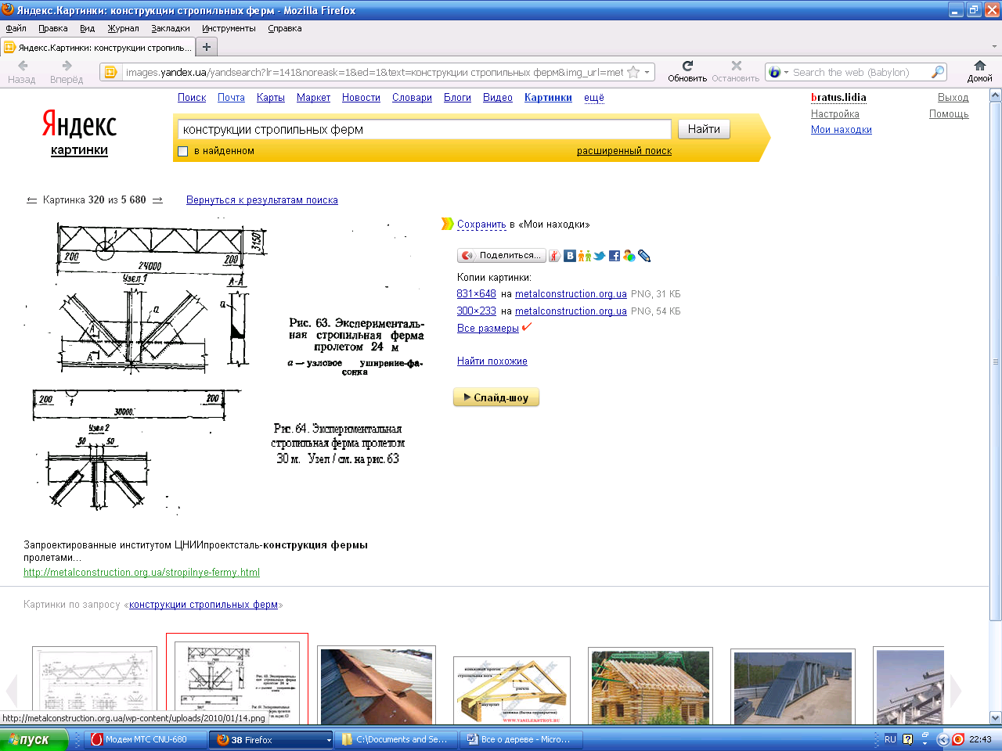Open a new browser tab with the plus button

[207, 47]
